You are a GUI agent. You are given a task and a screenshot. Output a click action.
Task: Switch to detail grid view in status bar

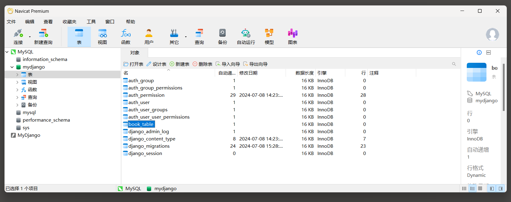click(480, 189)
